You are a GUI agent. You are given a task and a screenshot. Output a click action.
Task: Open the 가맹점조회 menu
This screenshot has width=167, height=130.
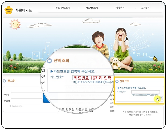click(x=119, y=8)
